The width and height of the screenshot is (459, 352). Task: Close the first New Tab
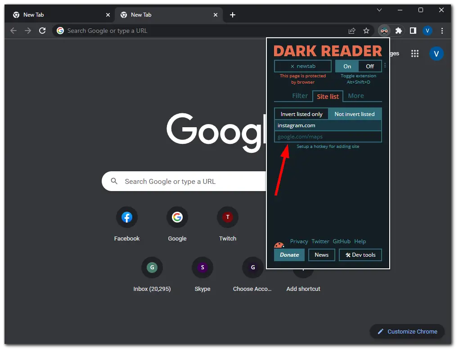(x=108, y=15)
